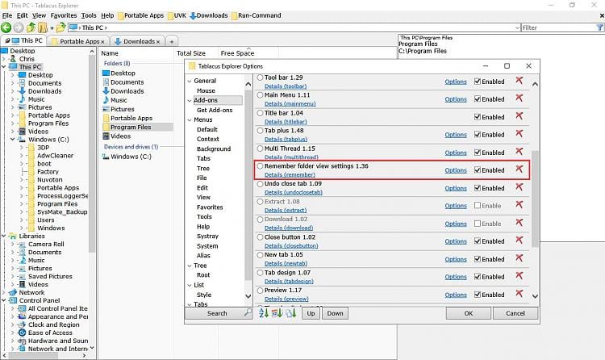Switch to the Downloads tab
The height and width of the screenshot is (360, 605).
pyautogui.click(x=137, y=41)
